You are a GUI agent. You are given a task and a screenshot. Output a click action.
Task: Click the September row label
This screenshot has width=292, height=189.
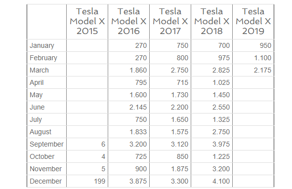point(47,144)
